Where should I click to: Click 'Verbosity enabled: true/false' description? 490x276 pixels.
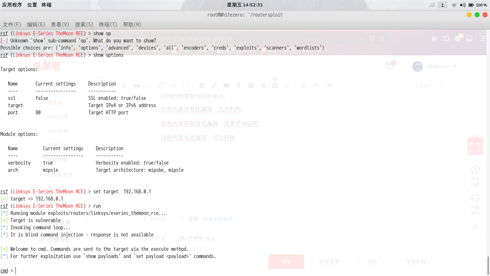coord(132,163)
